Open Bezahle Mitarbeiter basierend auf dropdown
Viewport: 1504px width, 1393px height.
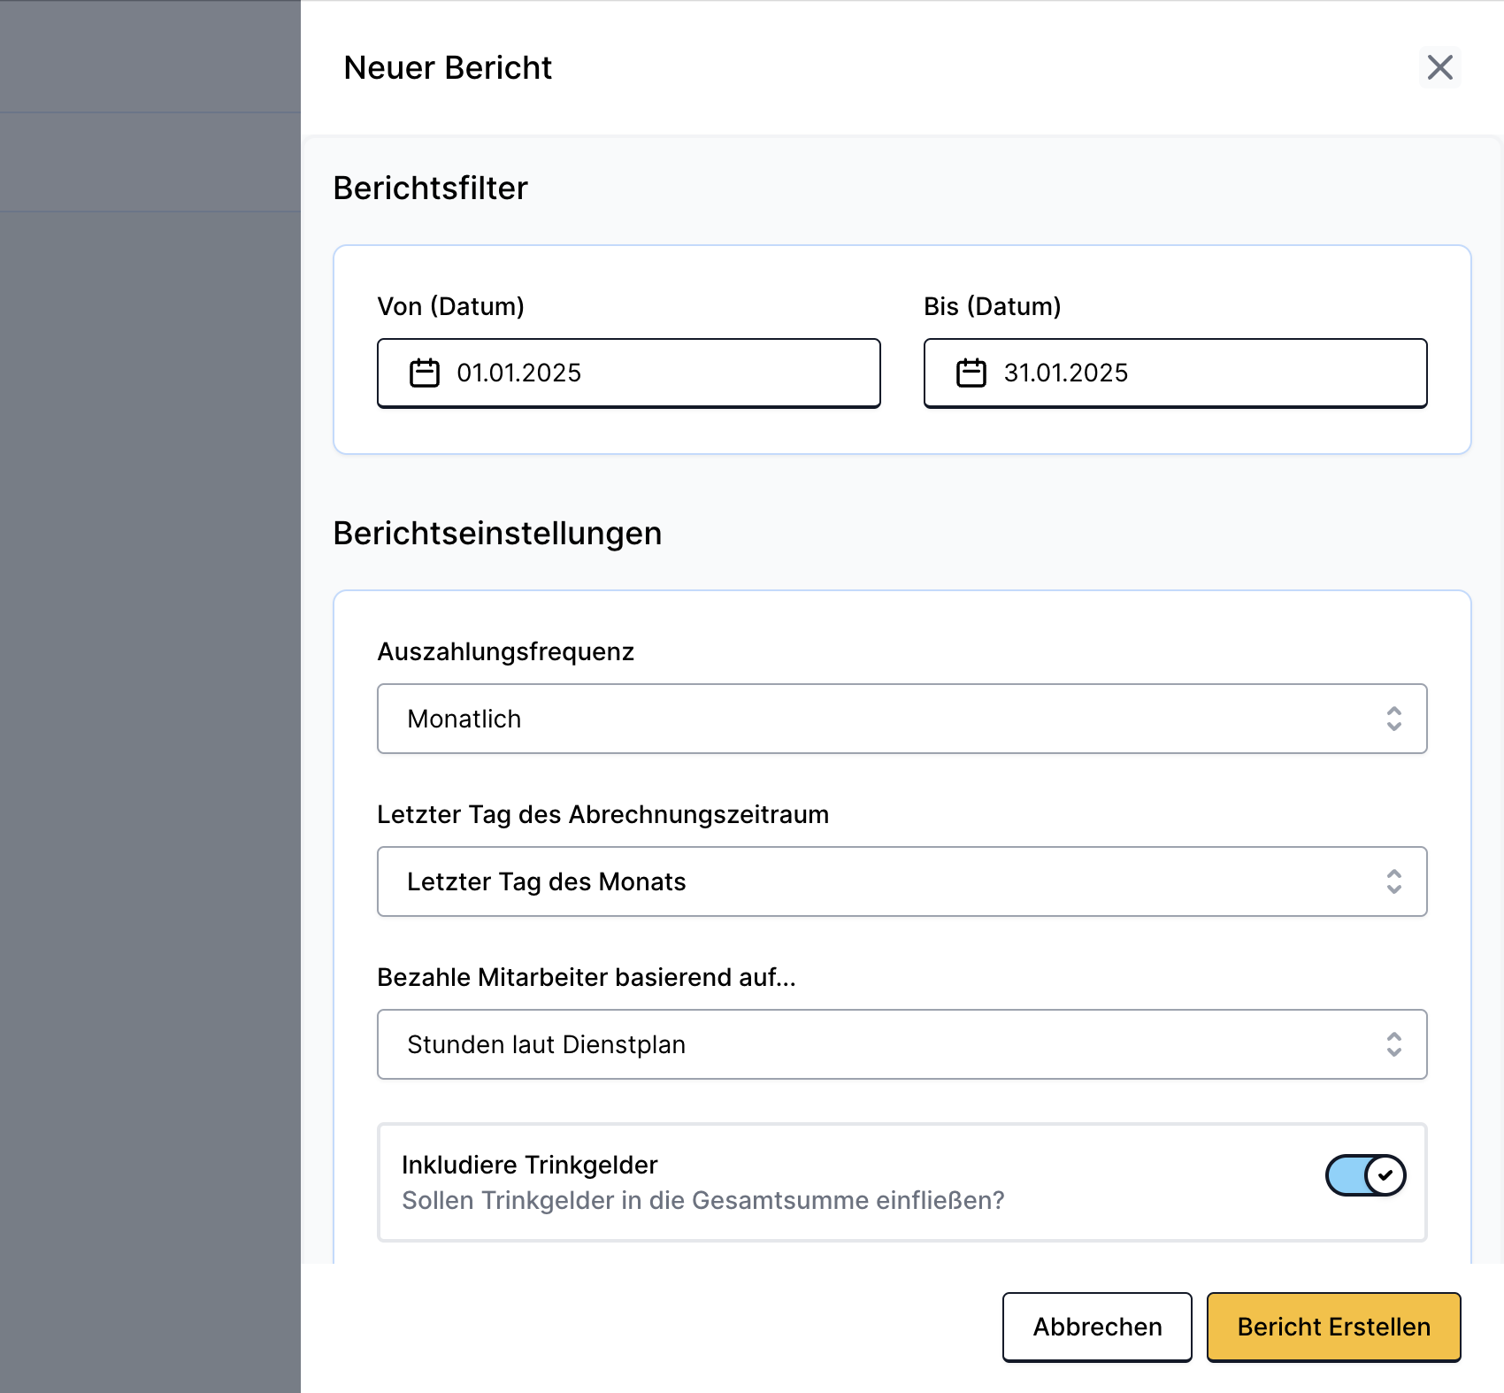[x=902, y=1044]
